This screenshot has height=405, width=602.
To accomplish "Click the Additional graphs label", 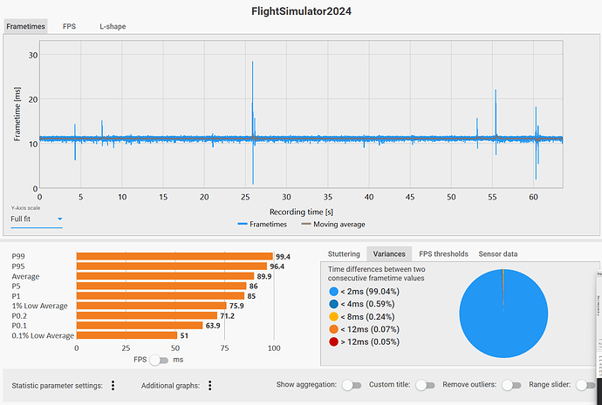I will [170, 386].
